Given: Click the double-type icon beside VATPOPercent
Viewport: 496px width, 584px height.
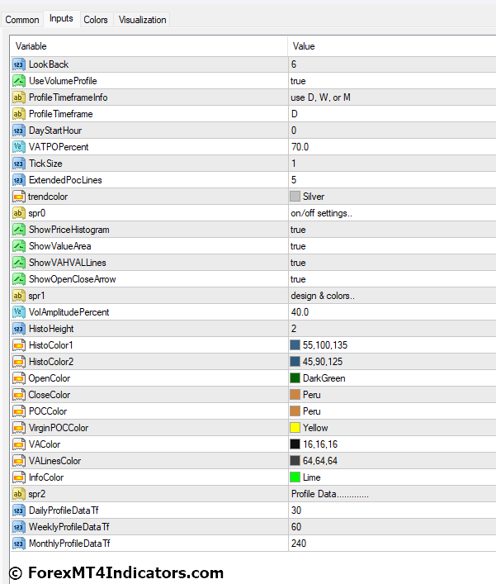Looking at the screenshot, I should [19, 147].
